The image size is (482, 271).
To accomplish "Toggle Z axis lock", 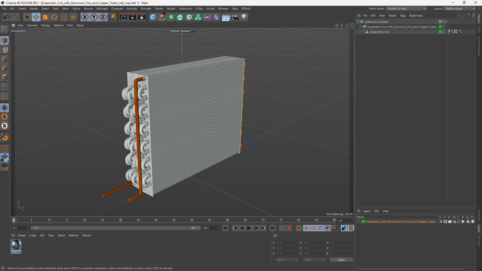I will coord(103,17).
